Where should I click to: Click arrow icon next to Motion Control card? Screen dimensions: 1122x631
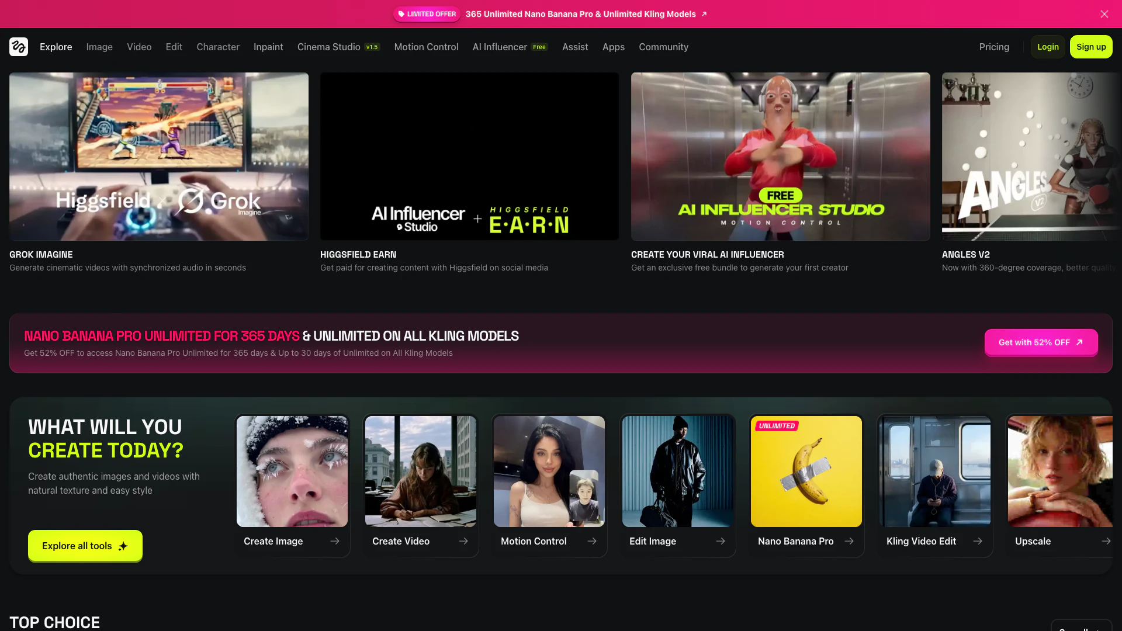click(x=592, y=541)
